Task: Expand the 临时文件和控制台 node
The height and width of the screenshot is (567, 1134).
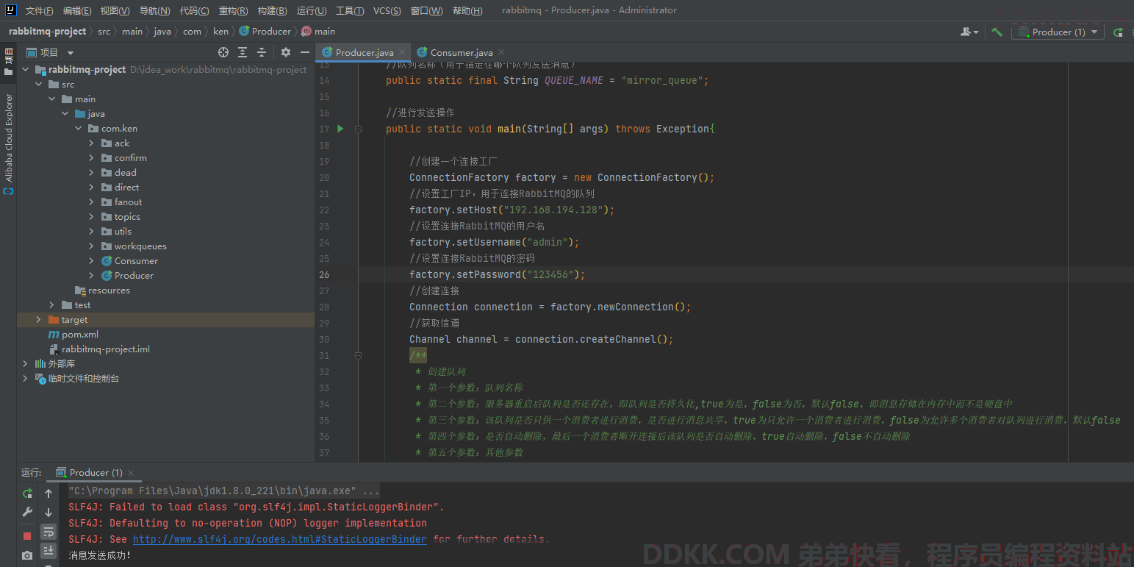Action: (26, 378)
